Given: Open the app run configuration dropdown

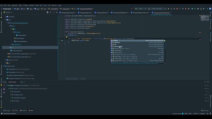Looking at the screenshot, I should coord(140,9).
